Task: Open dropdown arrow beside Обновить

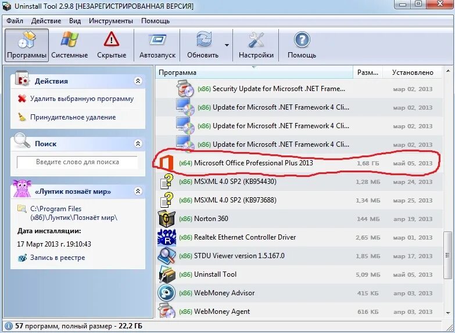Action: [x=227, y=45]
